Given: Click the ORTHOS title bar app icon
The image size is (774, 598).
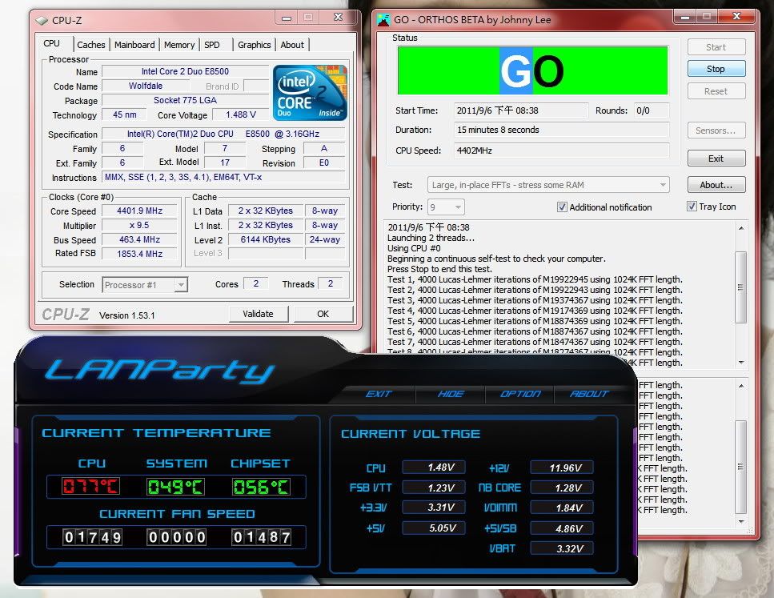Looking at the screenshot, I should [x=383, y=20].
